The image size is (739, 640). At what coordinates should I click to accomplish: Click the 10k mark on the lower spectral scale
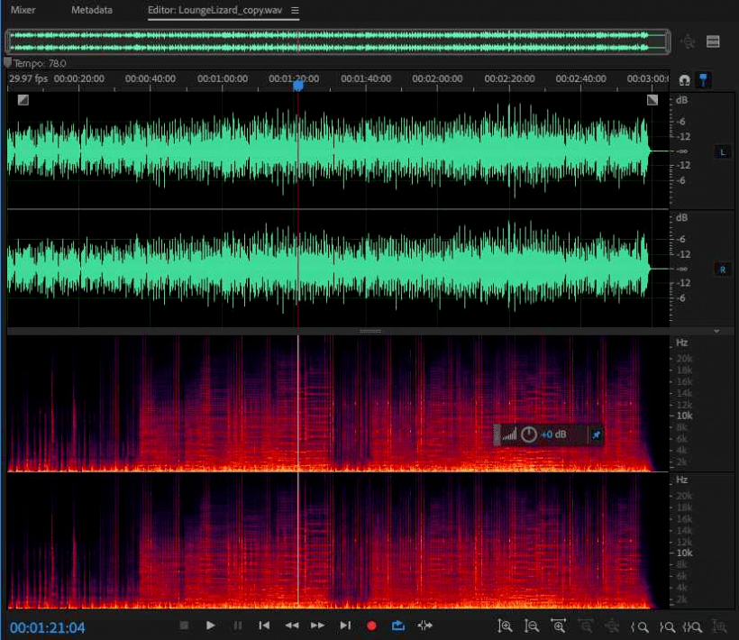click(x=684, y=553)
